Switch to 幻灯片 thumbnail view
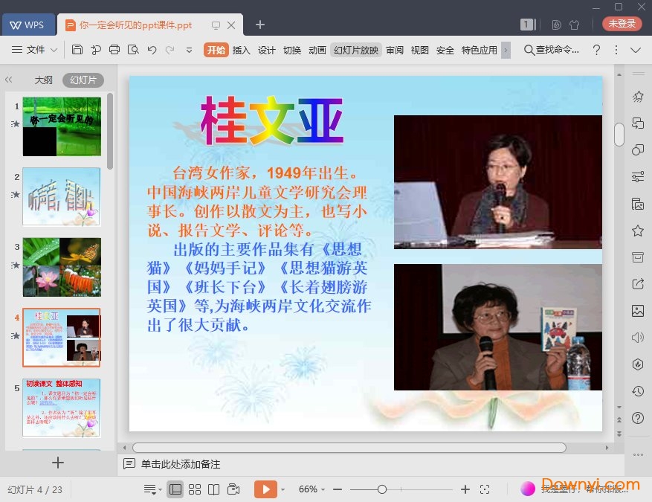 point(83,80)
